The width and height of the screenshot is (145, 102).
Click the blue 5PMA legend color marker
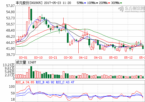coord(85,3)
